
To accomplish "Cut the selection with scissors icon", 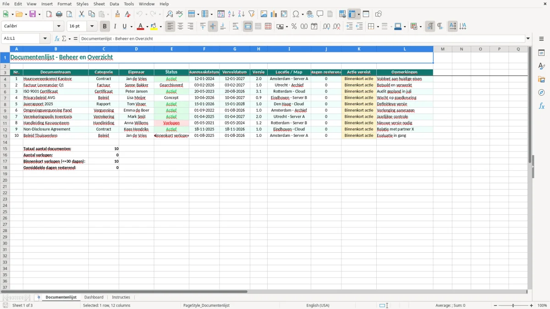I will pyautogui.click(x=82, y=14).
